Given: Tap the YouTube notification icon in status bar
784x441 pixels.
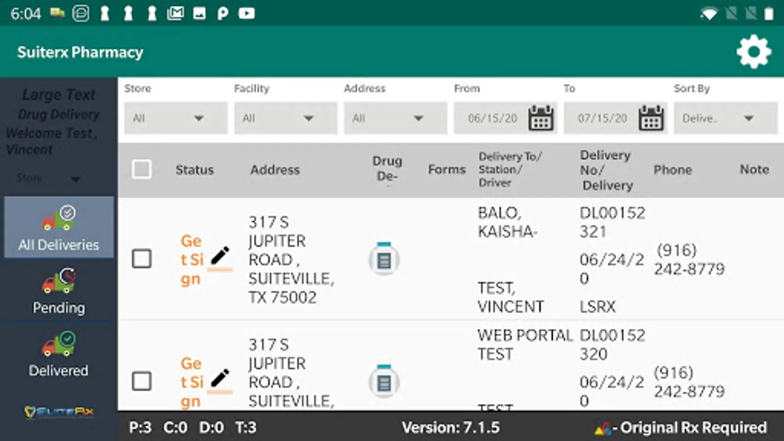Looking at the screenshot, I should tap(246, 13).
